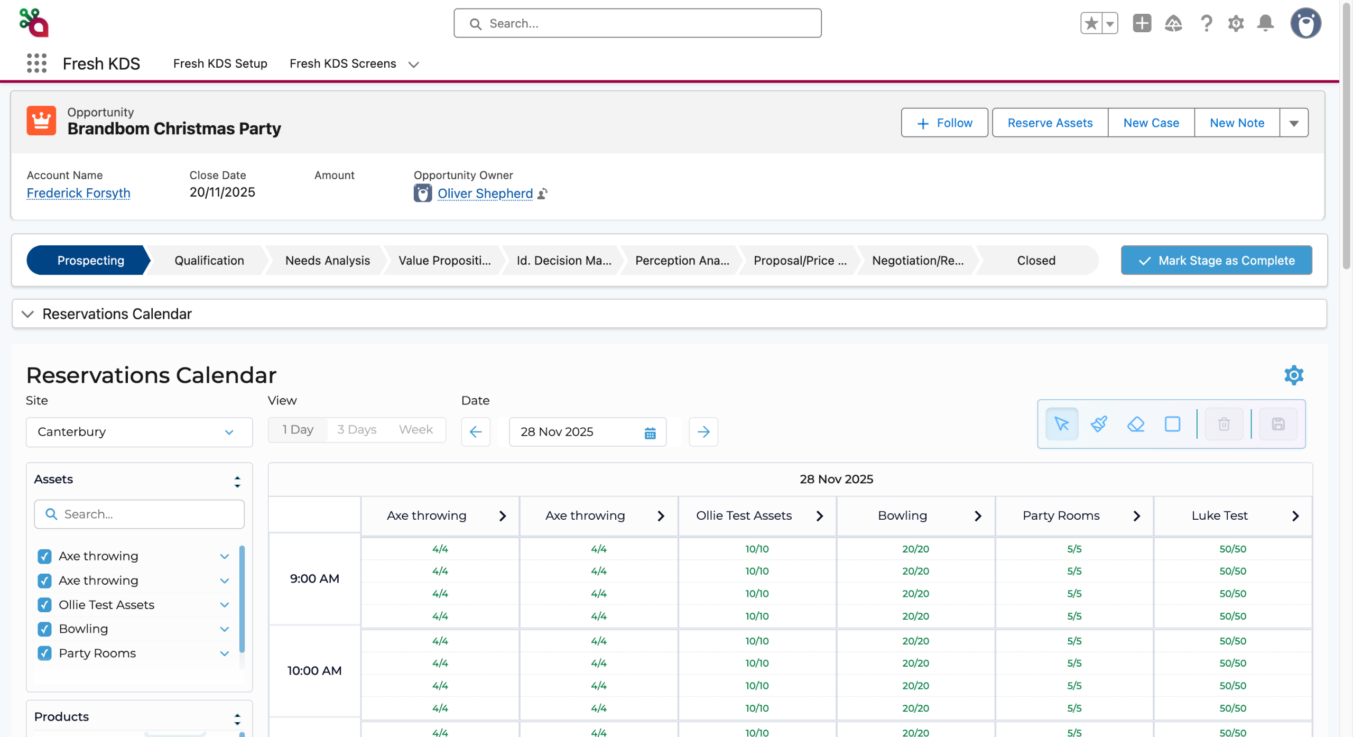Image resolution: width=1353 pixels, height=737 pixels.
Task: Open the Frederick Forsyth account link
Action: click(78, 193)
